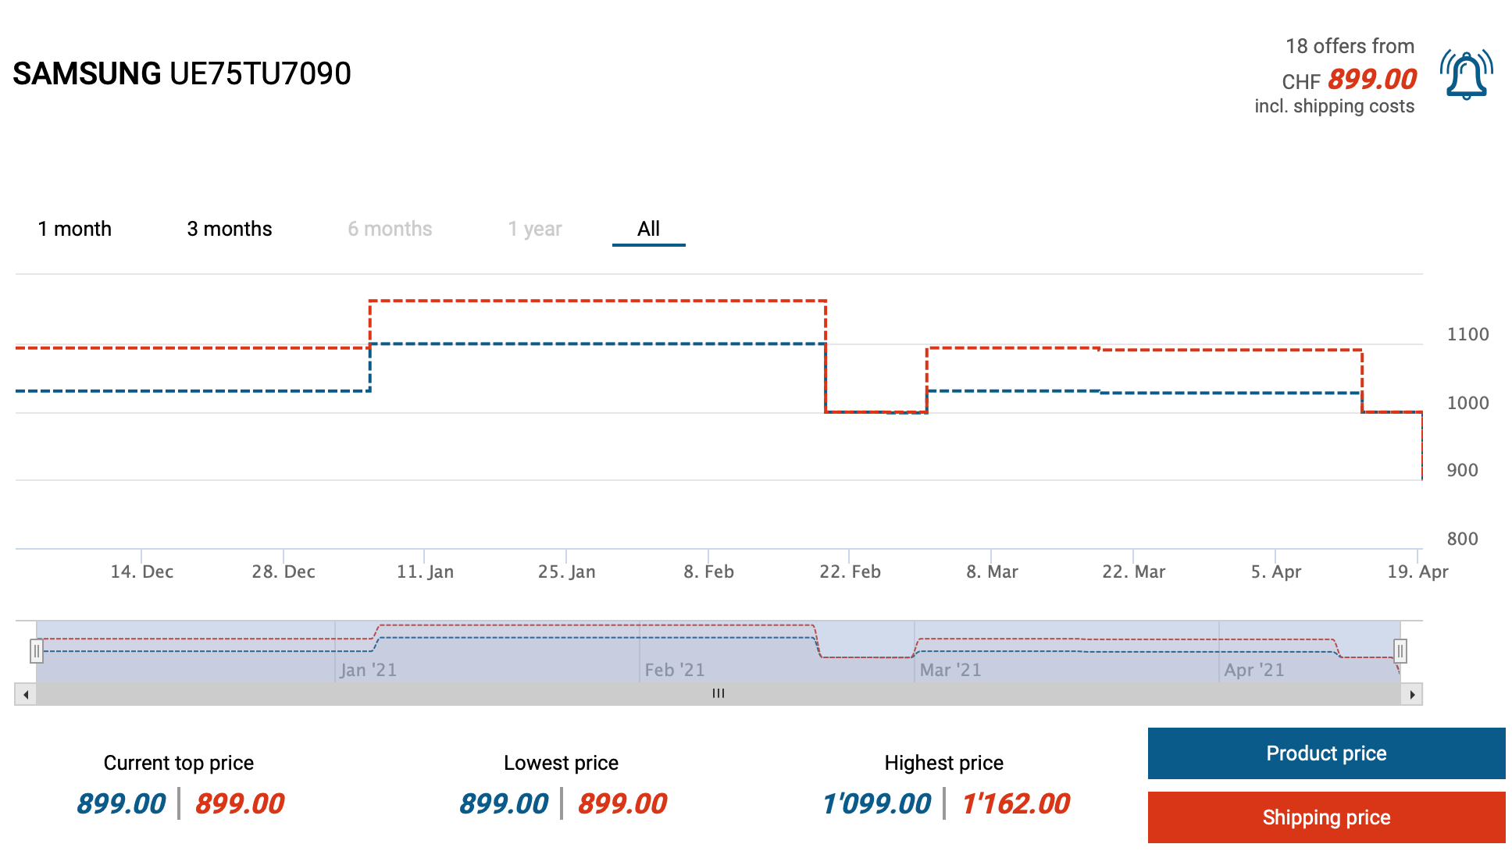
Task: Click the 18 offers from text
Action: [x=1350, y=46]
